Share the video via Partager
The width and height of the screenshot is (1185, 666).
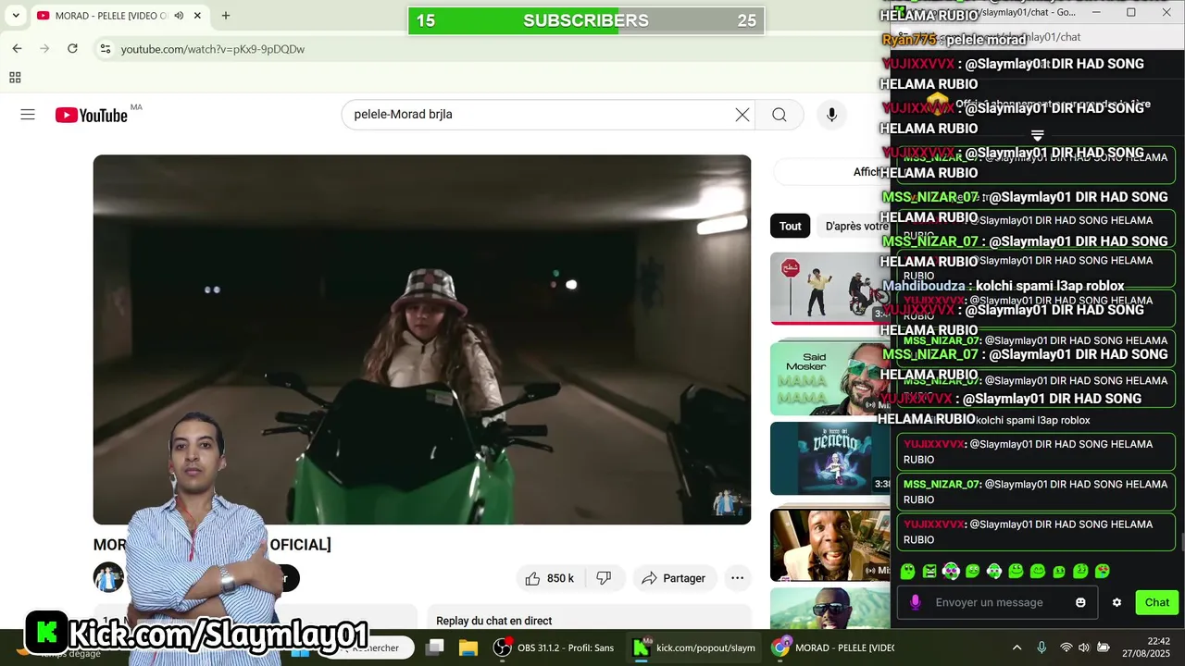pyautogui.click(x=674, y=578)
